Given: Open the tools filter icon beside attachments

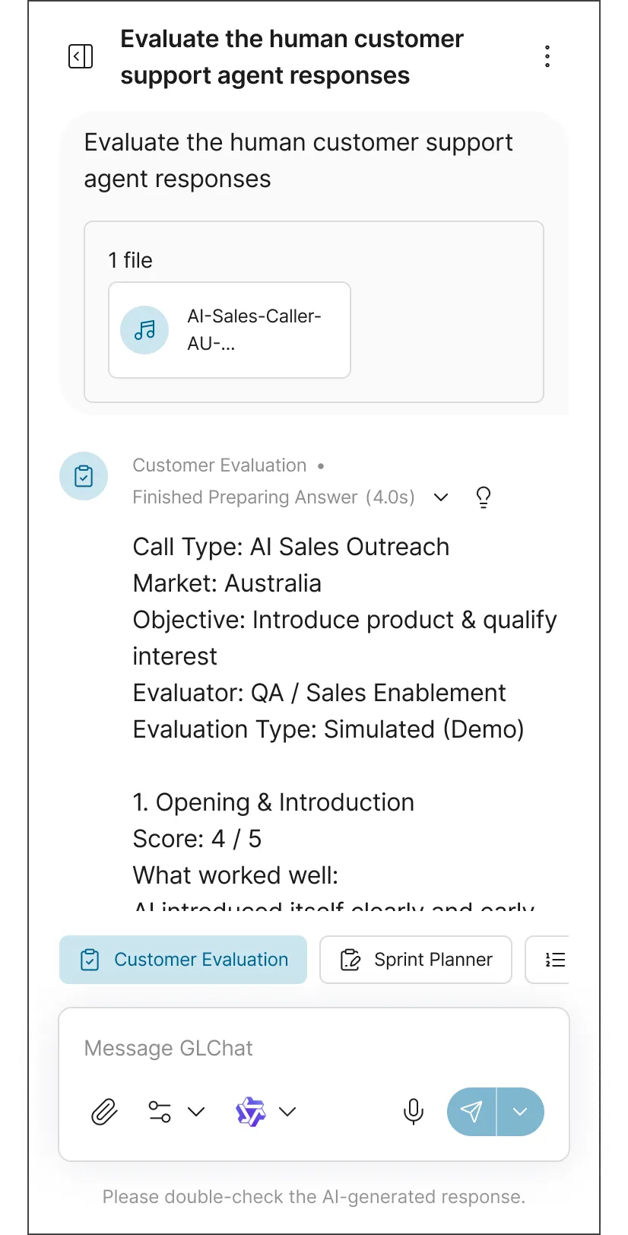Looking at the screenshot, I should click(160, 1111).
